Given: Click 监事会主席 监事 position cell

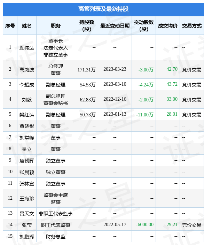Looking at the screenshot, I should [x=56, y=199].
